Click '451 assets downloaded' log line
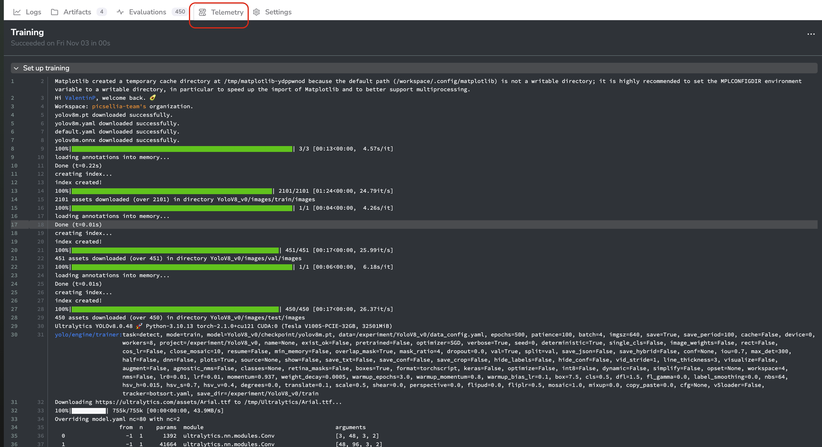Viewport: 822px width, 447px height. coord(178,259)
